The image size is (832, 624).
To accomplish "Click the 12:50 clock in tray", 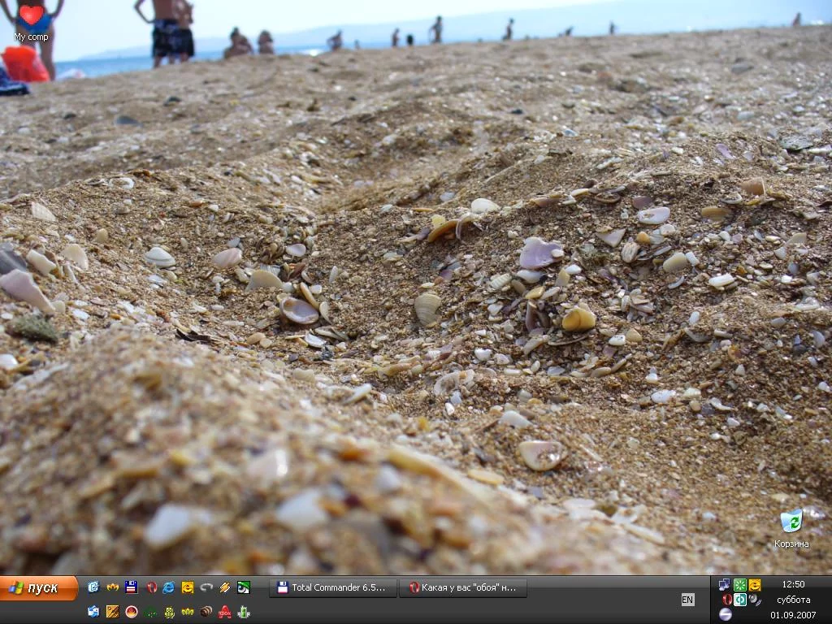I will [794, 584].
